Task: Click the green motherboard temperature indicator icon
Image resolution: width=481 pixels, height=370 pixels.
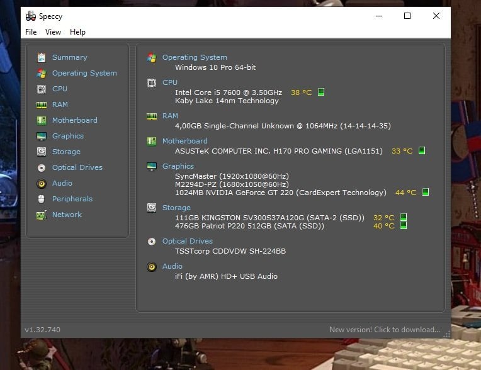Action: click(x=422, y=150)
